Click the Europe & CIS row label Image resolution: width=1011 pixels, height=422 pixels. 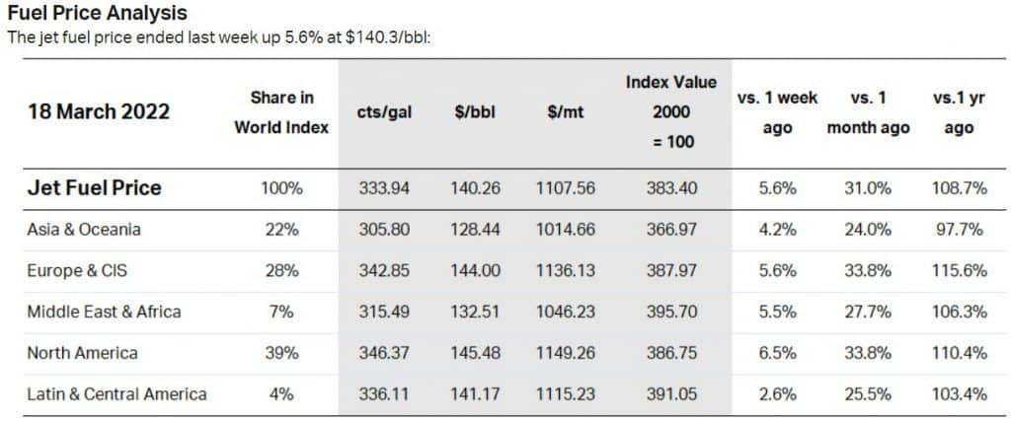click(x=77, y=270)
